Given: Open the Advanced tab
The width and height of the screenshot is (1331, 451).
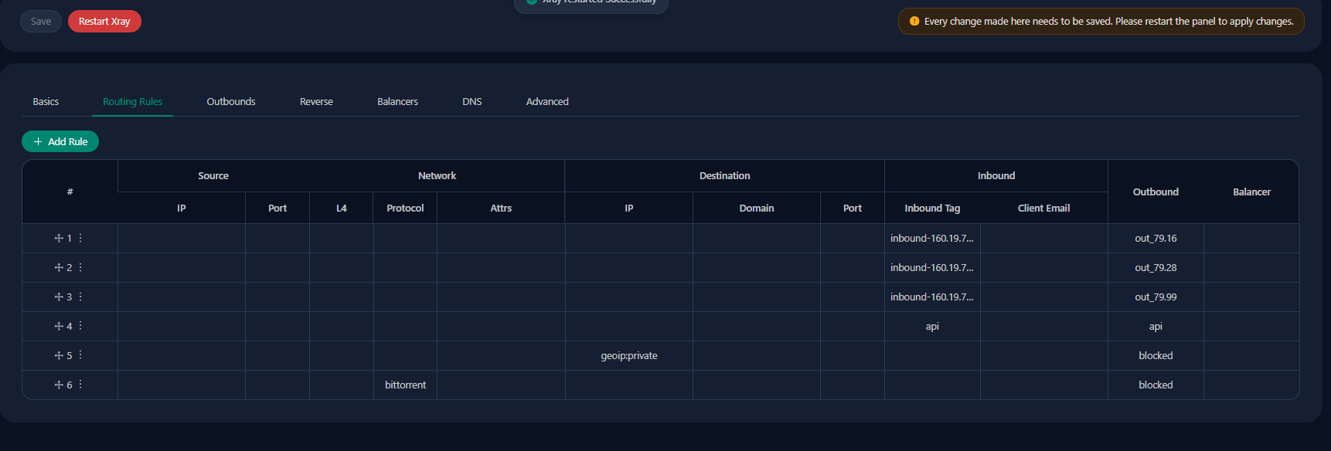Looking at the screenshot, I should pos(547,102).
